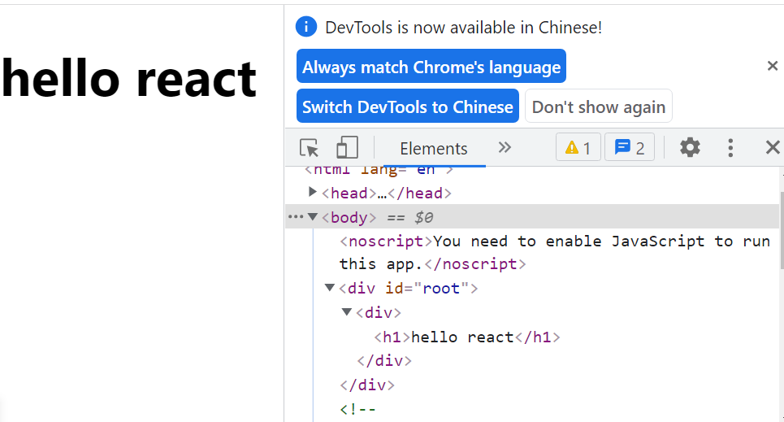Collapse the body element node
Image resolution: width=784 pixels, height=422 pixels.
(x=313, y=217)
